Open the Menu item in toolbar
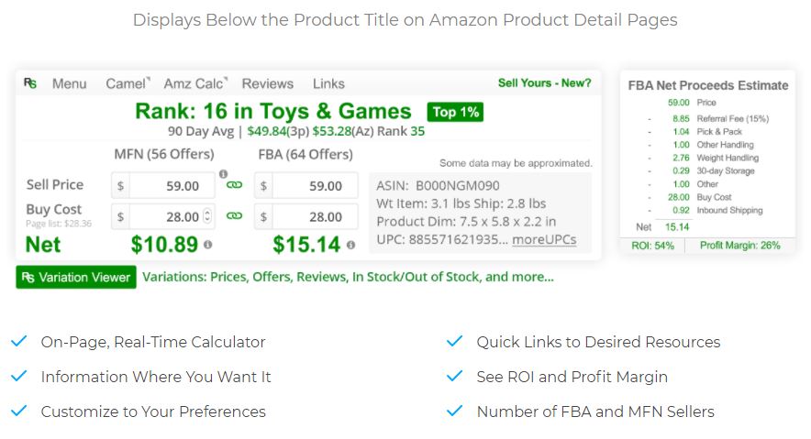This screenshot has height=439, width=811. (70, 83)
